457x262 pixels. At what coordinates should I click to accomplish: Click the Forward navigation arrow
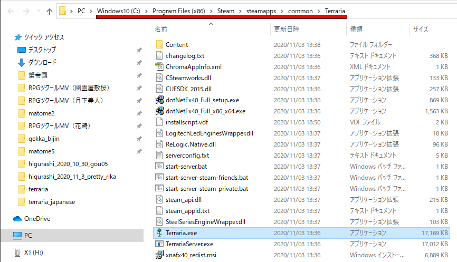[26, 12]
